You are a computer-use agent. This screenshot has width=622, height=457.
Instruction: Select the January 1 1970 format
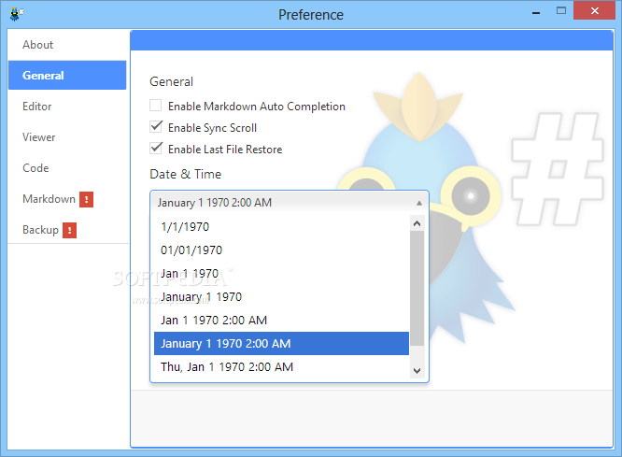click(x=281, y=297)
